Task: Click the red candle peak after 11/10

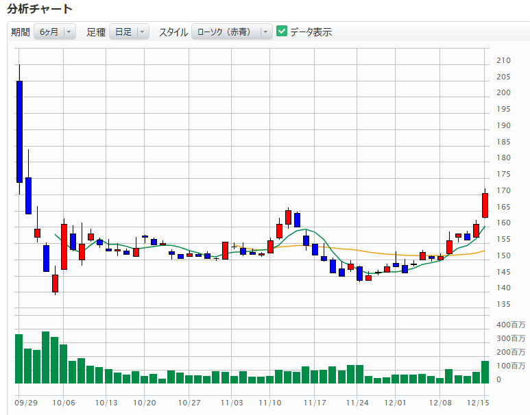Action: [289, 217]
